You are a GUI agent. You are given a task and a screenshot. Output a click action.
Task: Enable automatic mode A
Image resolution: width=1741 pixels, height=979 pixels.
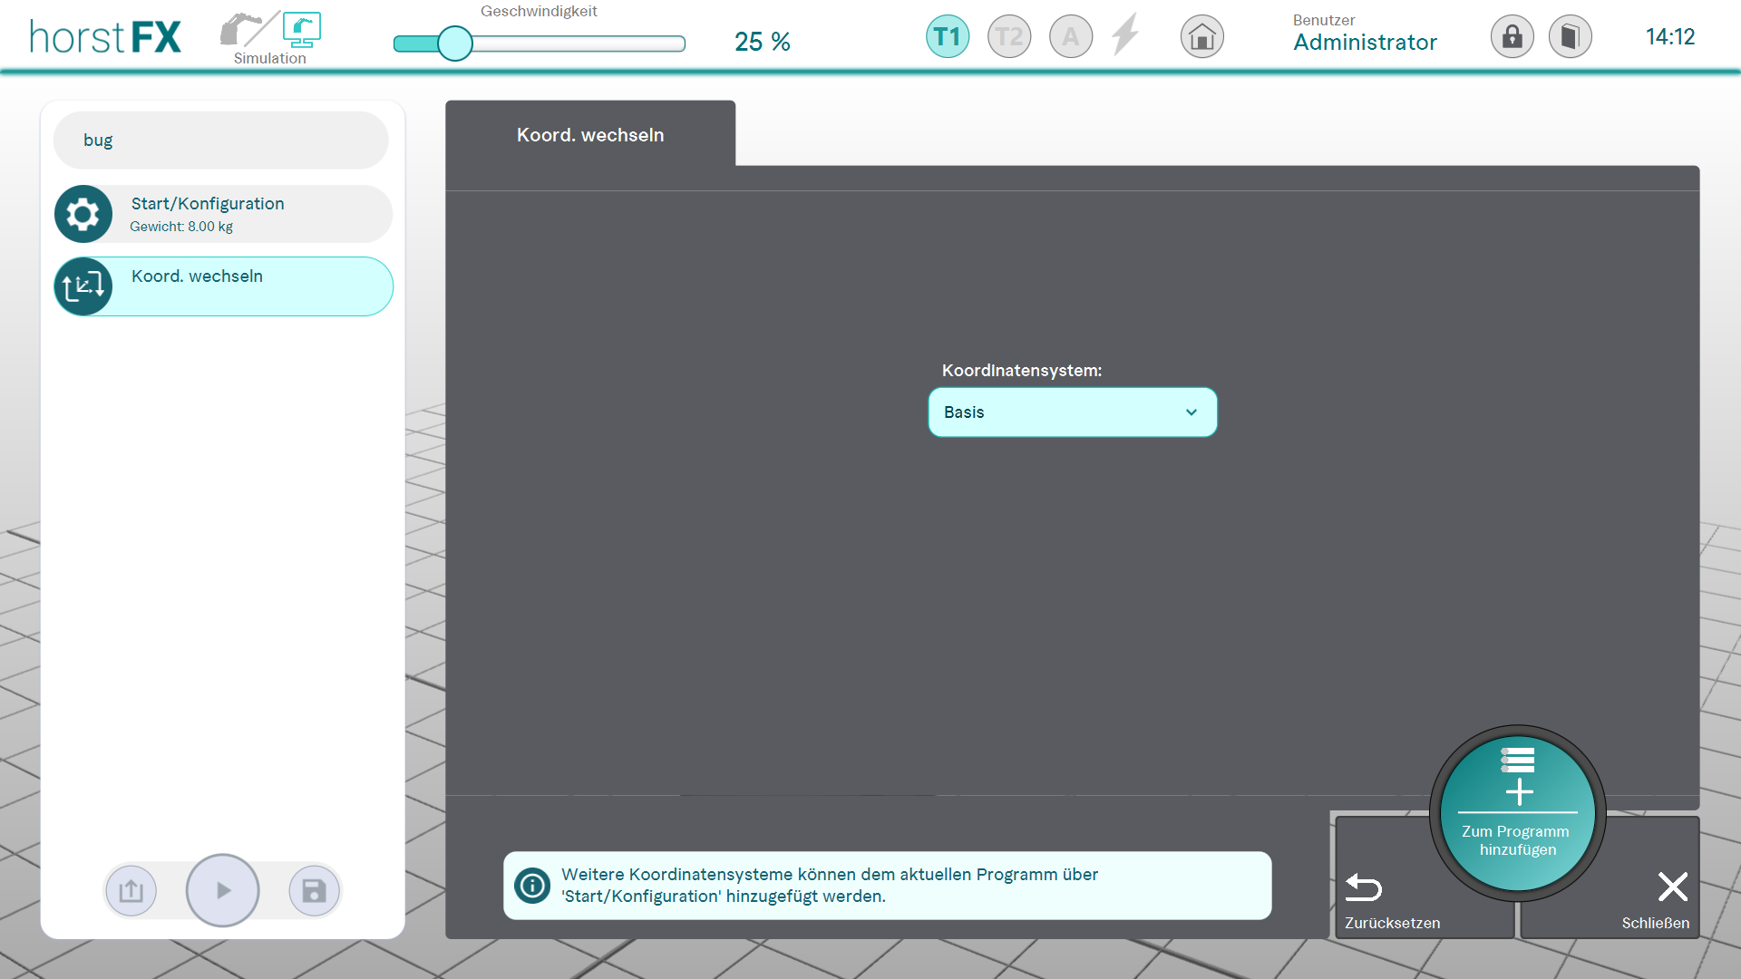[1071, 37]
